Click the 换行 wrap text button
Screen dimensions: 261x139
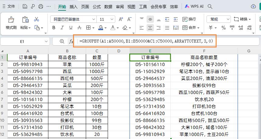[189, 19]
